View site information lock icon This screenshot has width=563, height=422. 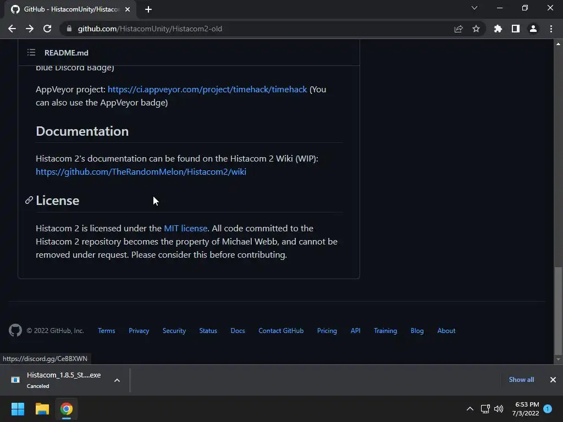[69, 29]
